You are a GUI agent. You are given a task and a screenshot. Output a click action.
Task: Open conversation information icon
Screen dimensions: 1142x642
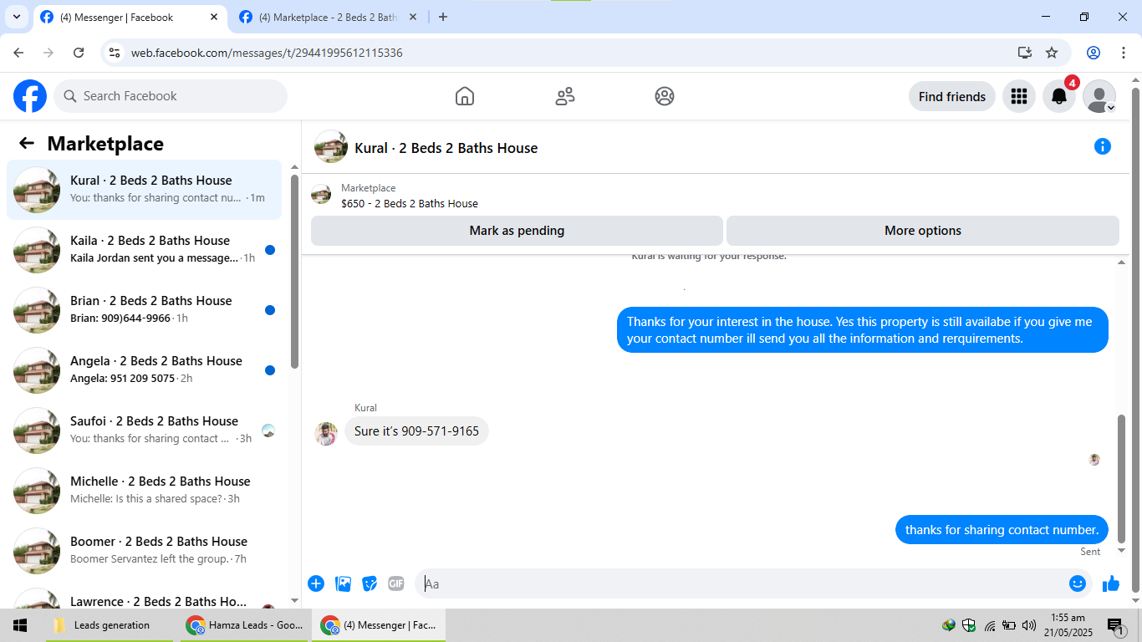[x=1103, y=147]
